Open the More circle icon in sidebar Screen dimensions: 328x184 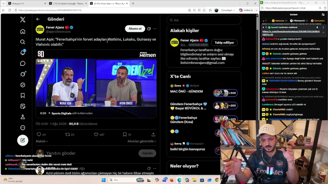click(x=23, y=128)
